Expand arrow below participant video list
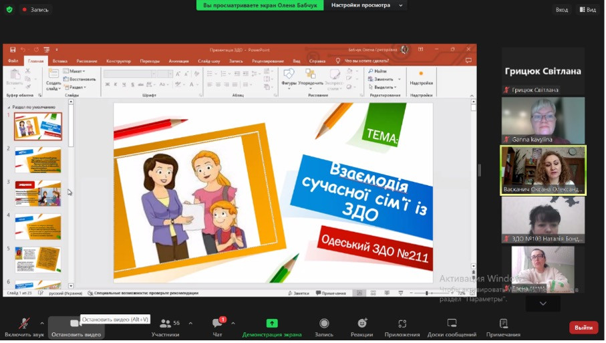The height and width of the screenshot is (343, 606). 543,304
